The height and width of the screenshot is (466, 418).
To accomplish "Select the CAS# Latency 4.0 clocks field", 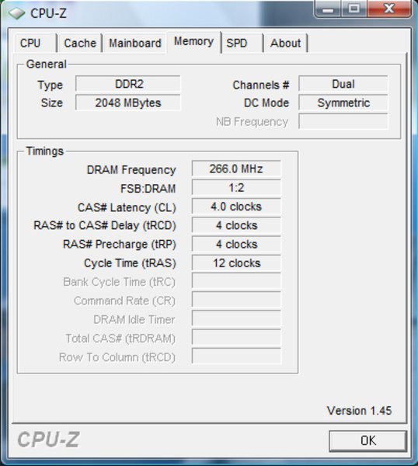I will tap(236, 207).
